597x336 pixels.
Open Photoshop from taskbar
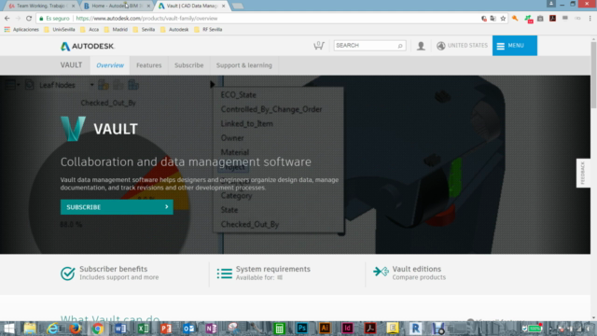pyautogui.click(x=302, y=329)
